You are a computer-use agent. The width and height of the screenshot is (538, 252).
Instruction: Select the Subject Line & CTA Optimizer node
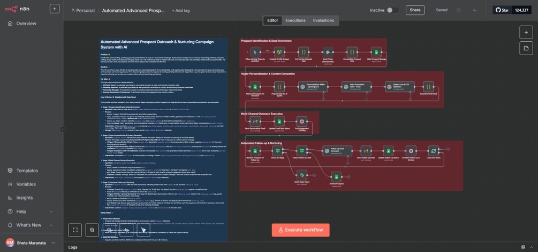click(399, 87)
